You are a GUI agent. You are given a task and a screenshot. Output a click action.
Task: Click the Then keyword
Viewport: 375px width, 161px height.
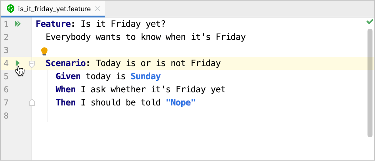coord(66,103)
